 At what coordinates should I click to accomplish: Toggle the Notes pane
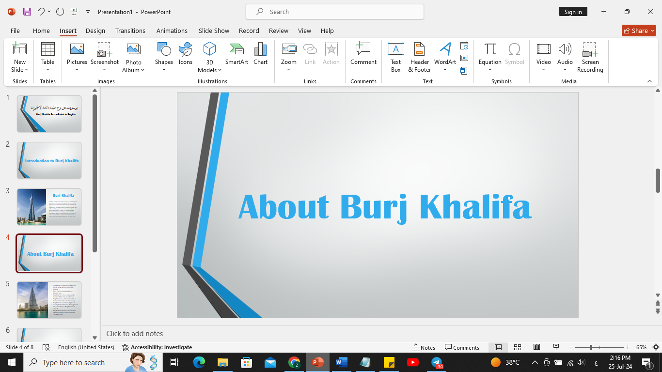point(424,347)
